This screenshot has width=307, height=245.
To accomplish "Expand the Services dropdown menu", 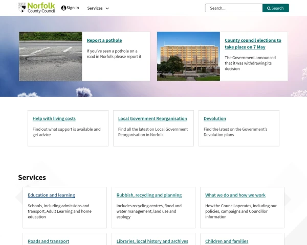I will pos(98,8).
